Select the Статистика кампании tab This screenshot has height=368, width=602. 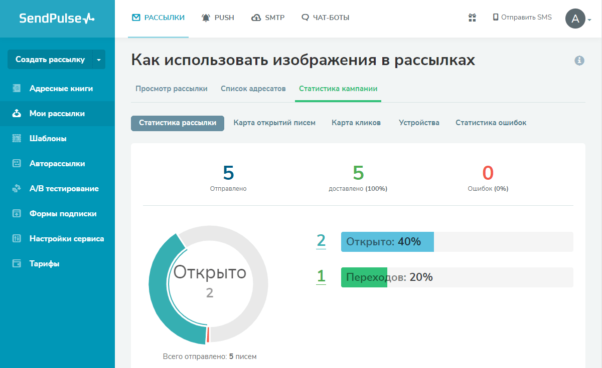[x=338, y=89]
